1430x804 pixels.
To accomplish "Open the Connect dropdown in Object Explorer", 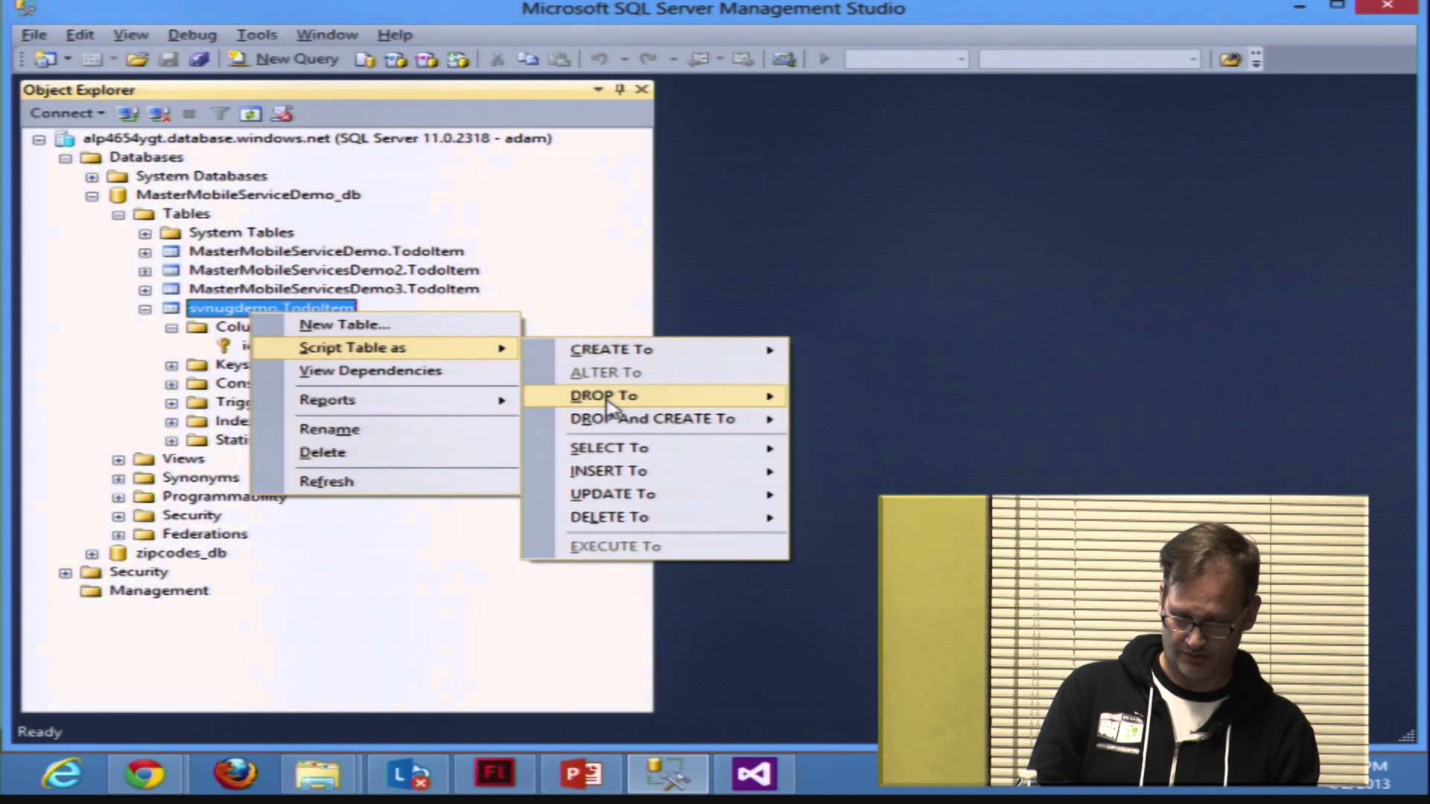I will point(67,113).
